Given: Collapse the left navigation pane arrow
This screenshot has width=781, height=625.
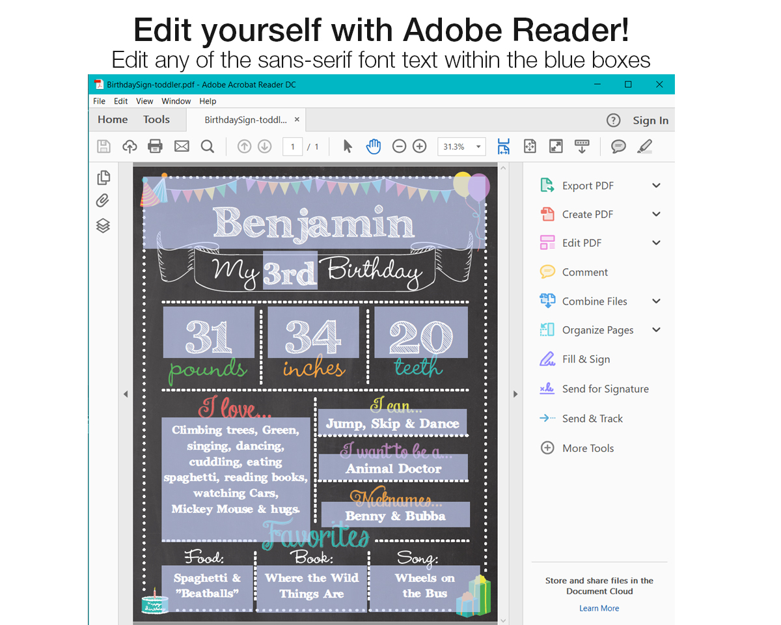Looking at the screenshot, I should click(x=126, y=394).
